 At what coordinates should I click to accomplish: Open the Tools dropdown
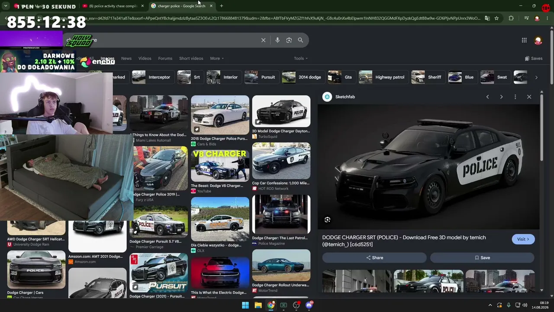pyautogui.click(x=301, y=58)
